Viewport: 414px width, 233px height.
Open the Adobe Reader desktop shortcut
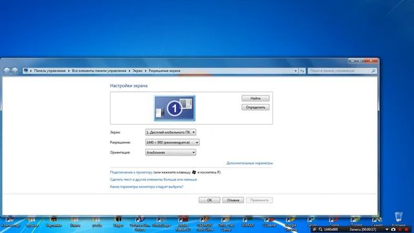click(183, 225)
